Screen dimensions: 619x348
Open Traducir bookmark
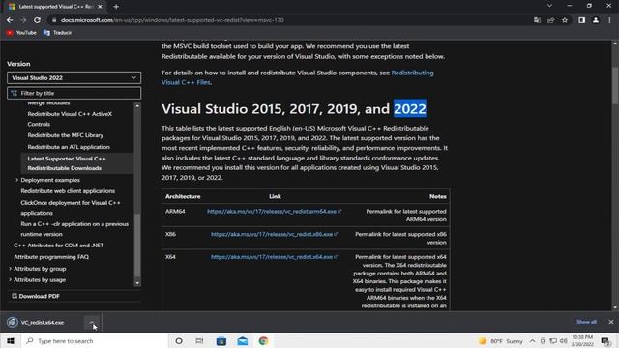[x=58, y=33]
